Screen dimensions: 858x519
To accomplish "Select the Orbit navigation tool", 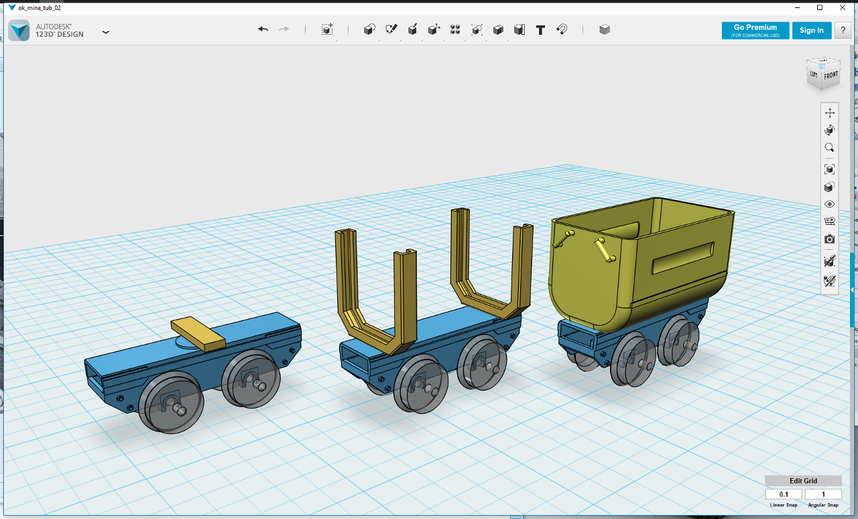I will click(830, 130).
